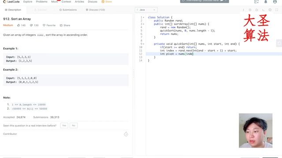Reset code with the circular arrow icon
The height and width of the screenshot is (158, 282).
(x=256, y=10)
